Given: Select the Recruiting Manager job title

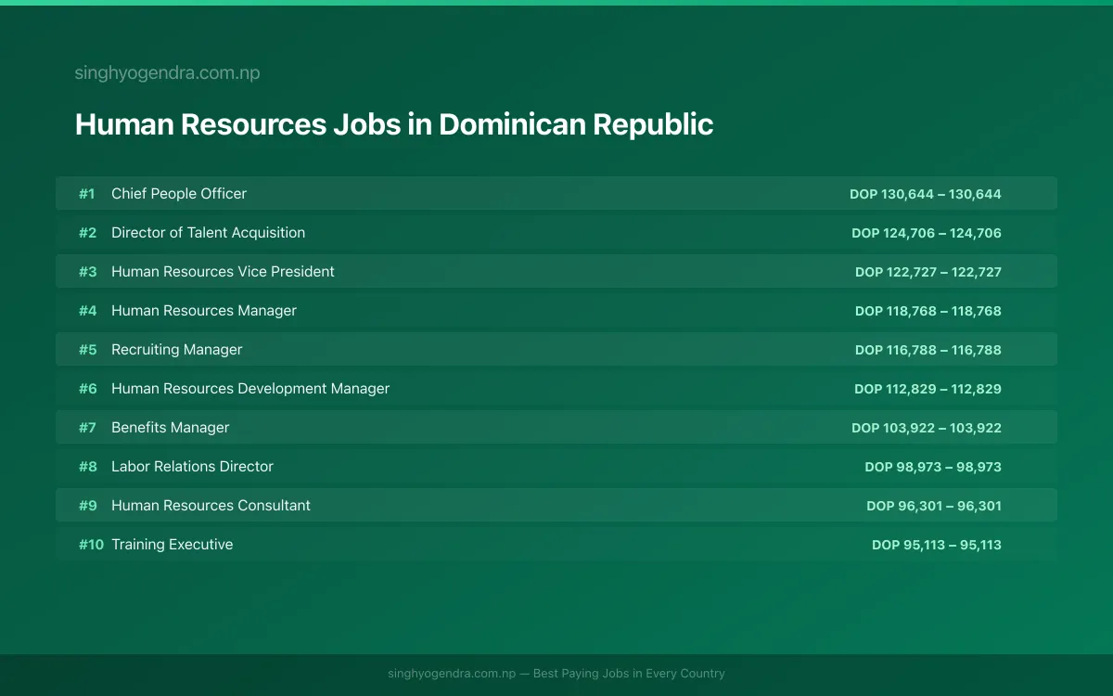Looking at the screenshot, I should 176,350.
